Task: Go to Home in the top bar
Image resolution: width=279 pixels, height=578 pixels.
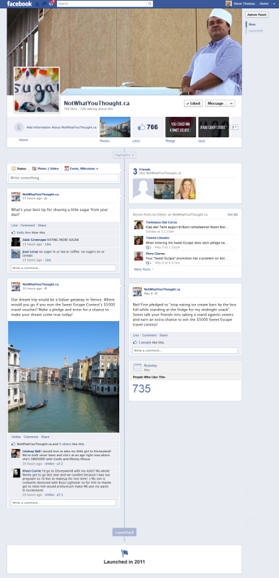Action: click(x=264, y=4)
